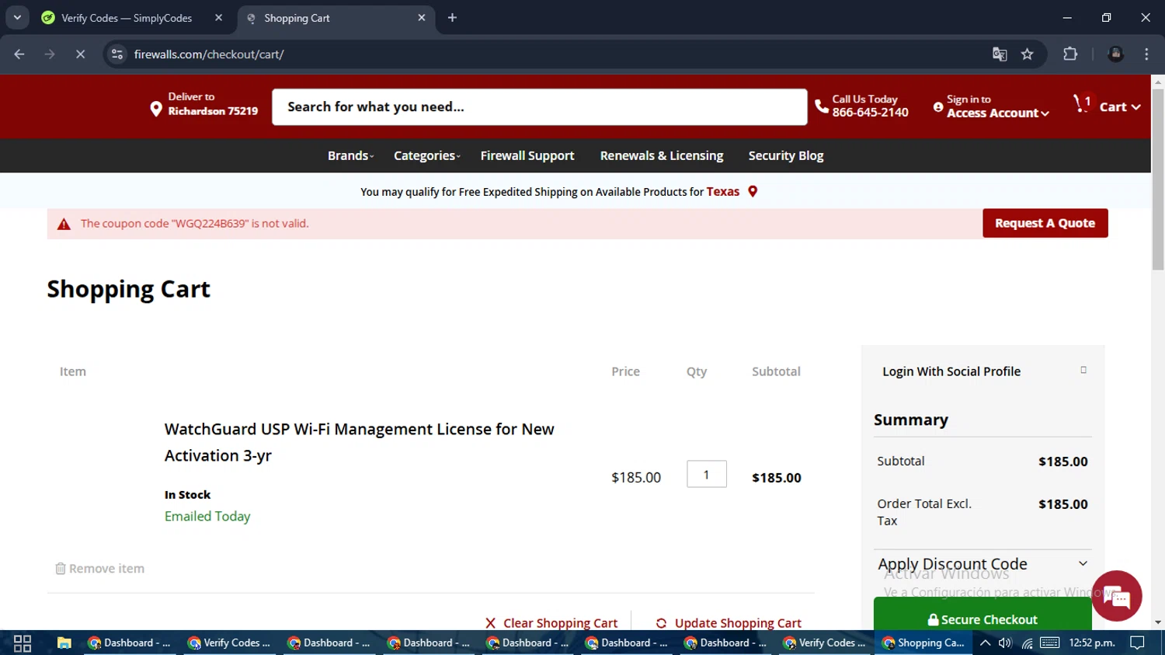Screen dimensions: 1165x655
Task: Open a new browser tab
Action: 452,18
